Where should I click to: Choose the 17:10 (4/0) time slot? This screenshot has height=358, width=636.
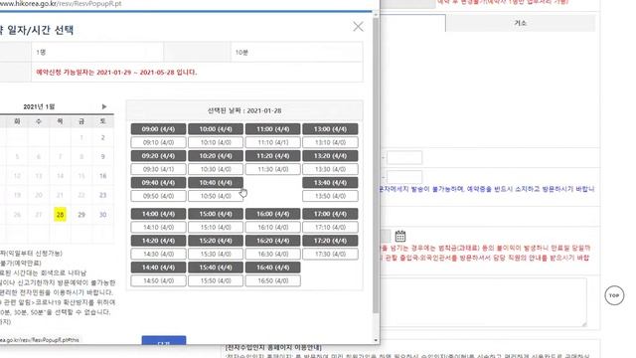(330, 228)
